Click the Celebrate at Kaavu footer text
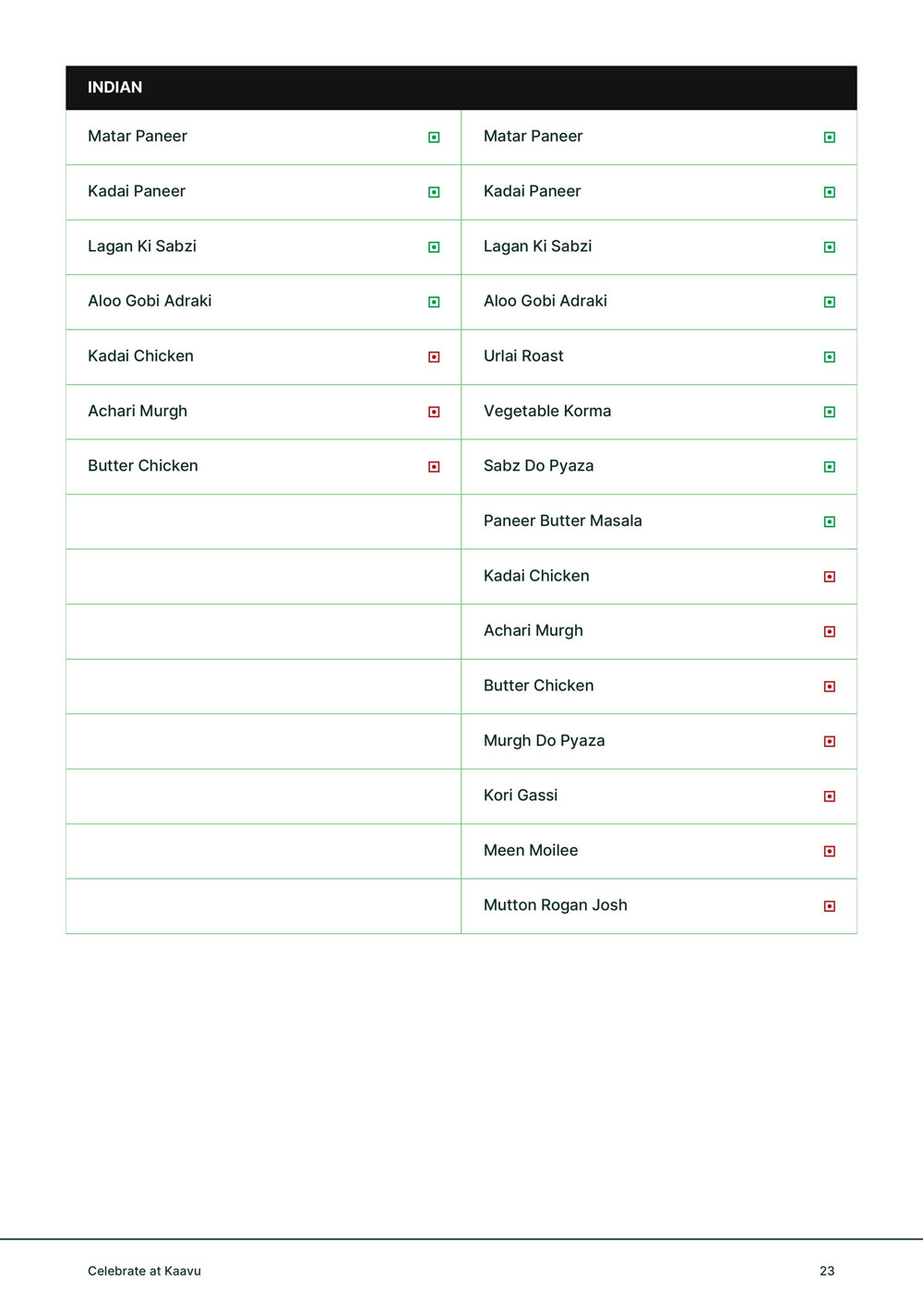 (144, 1271)
